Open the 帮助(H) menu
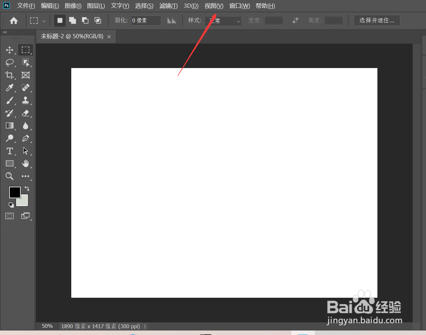The height and width of the screenshot is (335, 426). [x=265, y=6]
